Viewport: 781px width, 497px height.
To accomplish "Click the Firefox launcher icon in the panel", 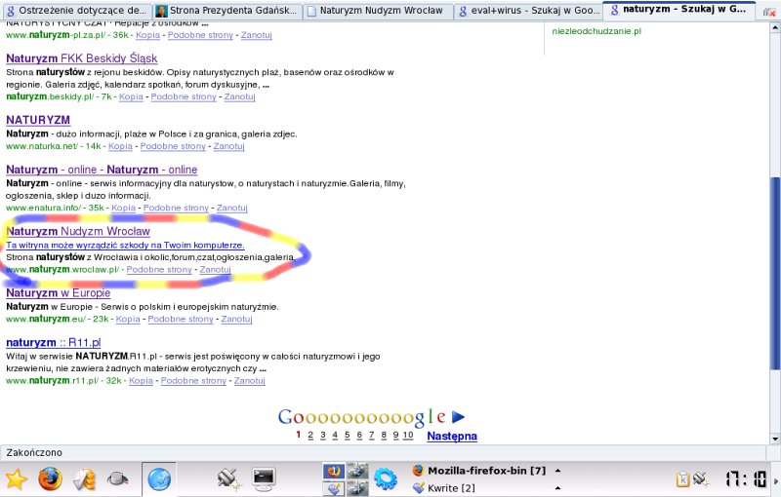I will click(x=50, y=478).
